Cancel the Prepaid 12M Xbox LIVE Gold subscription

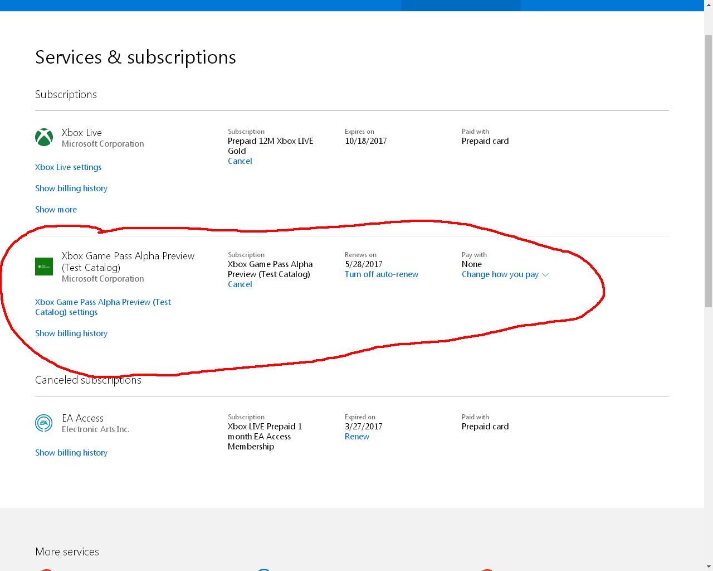240,161
